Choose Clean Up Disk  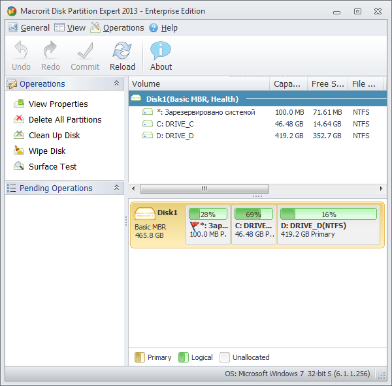pyautogui.click(x=54, y=135)
